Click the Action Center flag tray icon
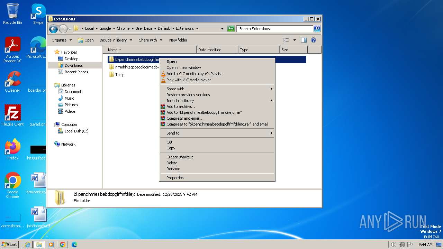The image size is (443, 249). click(410, 245)
